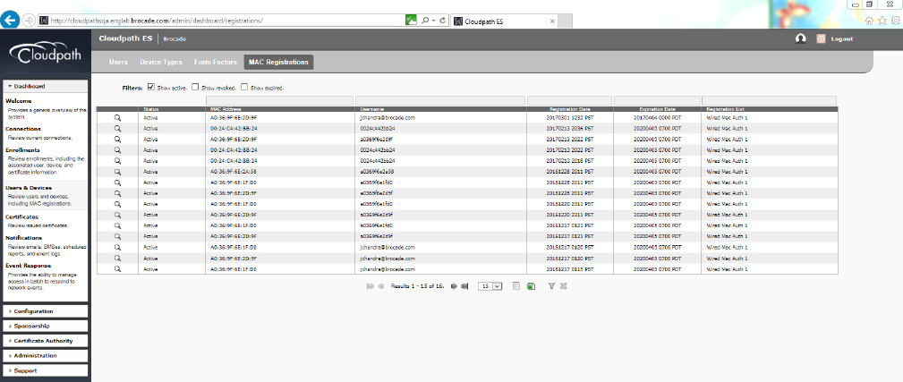Go to first results page icon
The height and width of the screenshot is (382, 903).
pyautogui.click(x=371, y=286)
